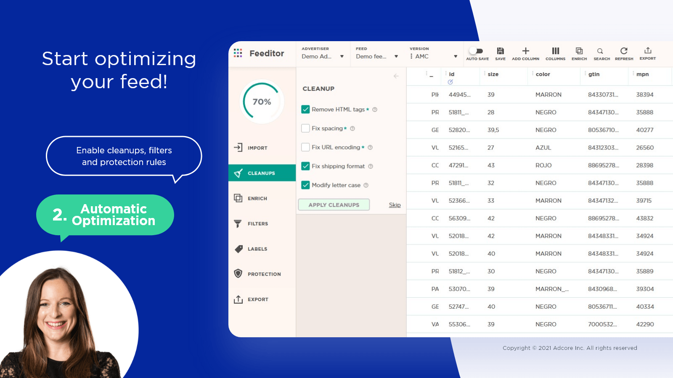Image resolution: width=673 pixels, height=378 pixels.
Task: Click the 70% progress circle
Action: [262, 102]
